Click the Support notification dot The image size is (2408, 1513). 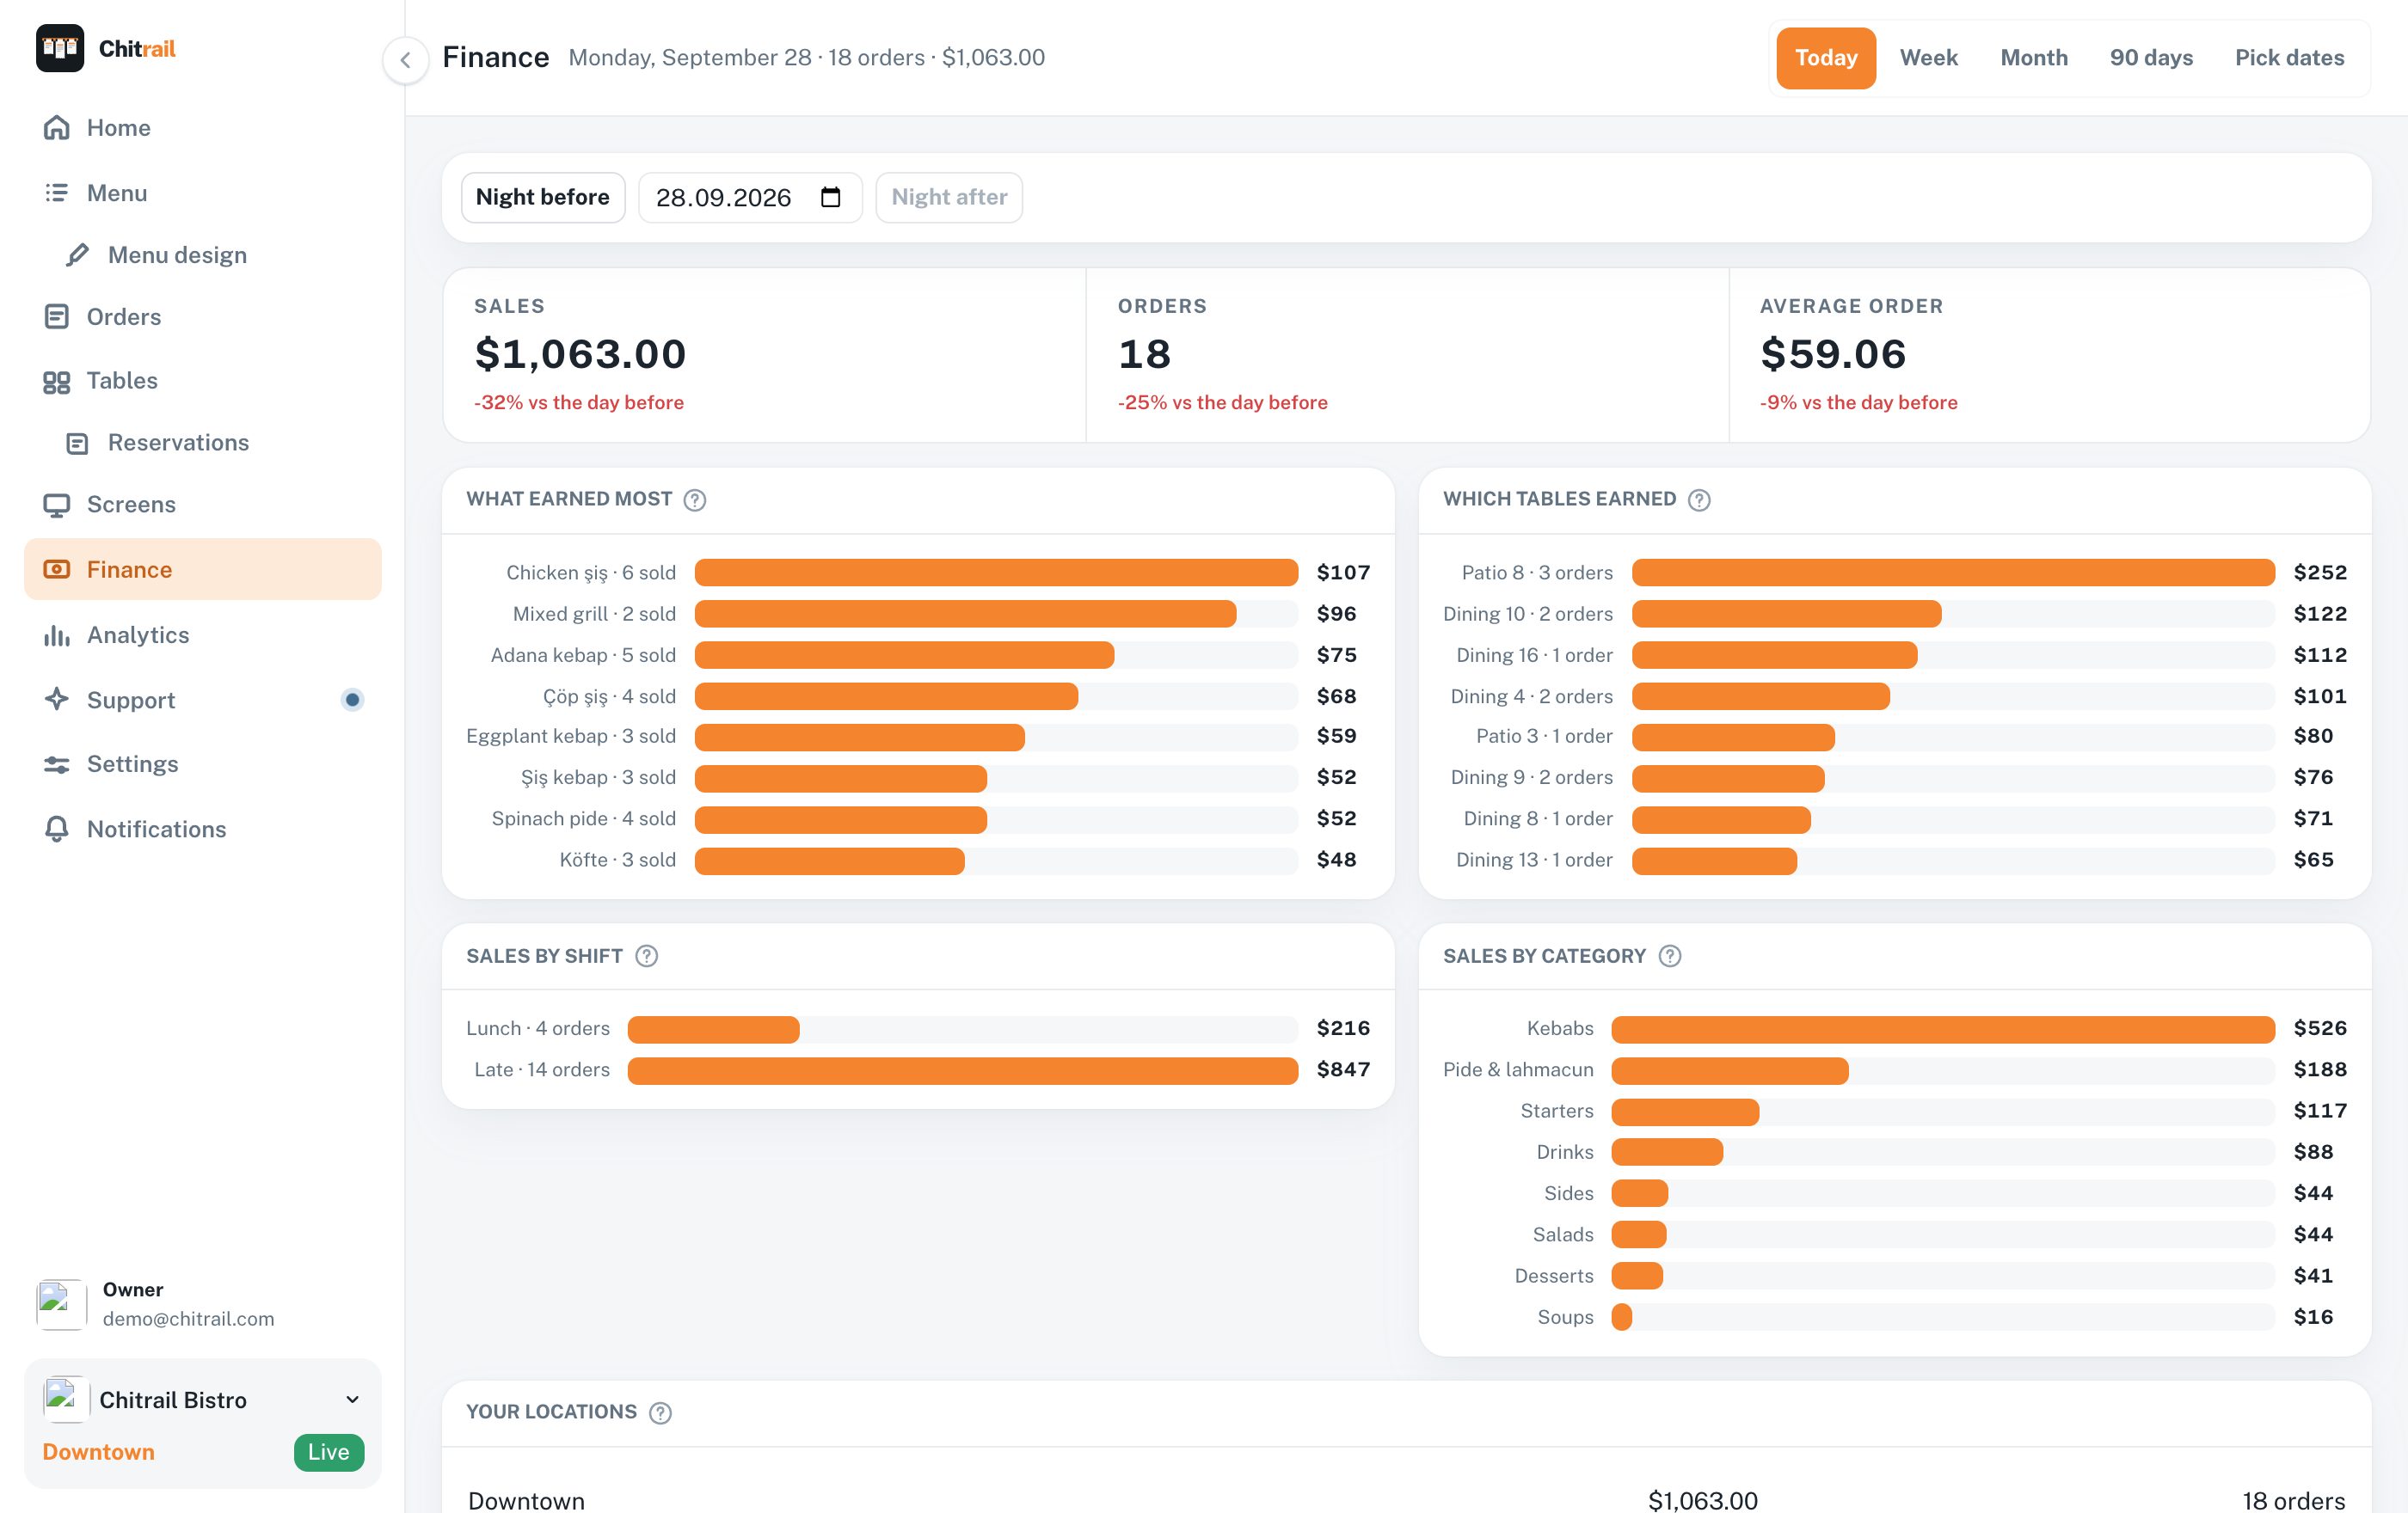coord(352,700)
